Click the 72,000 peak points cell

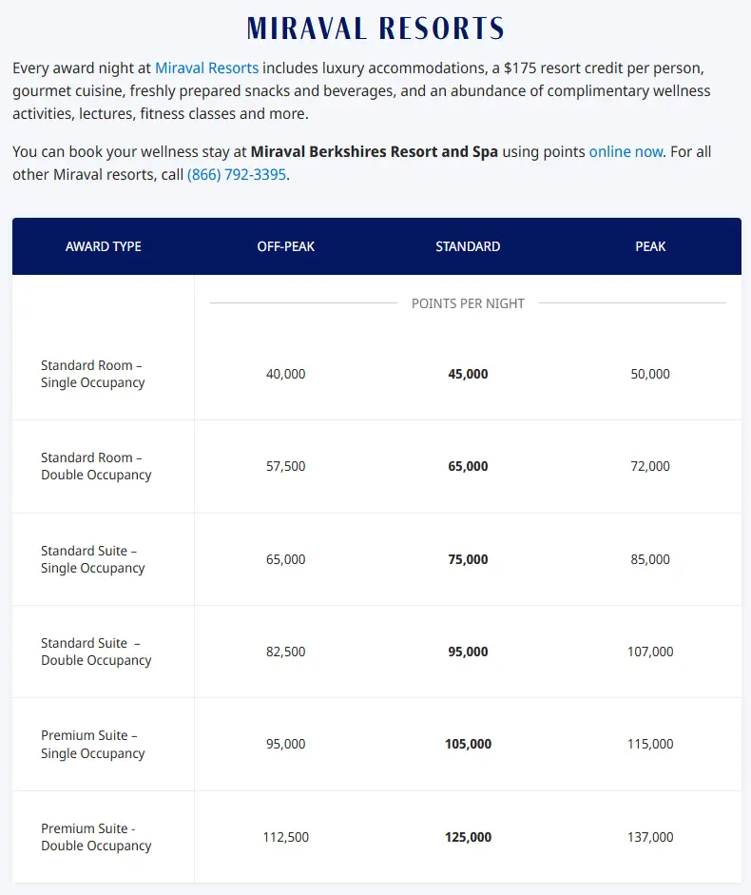pyautogui.click(x=650, y=466)
